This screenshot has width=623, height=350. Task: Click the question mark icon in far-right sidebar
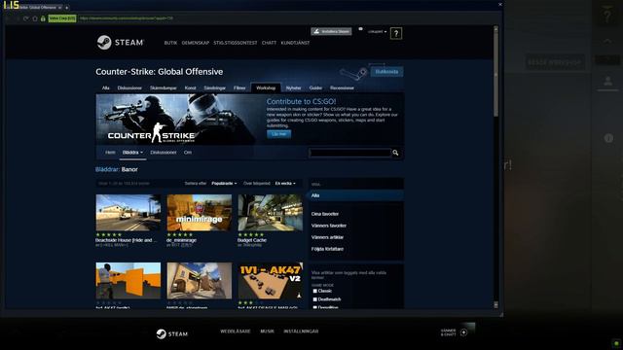coord(607,16)
